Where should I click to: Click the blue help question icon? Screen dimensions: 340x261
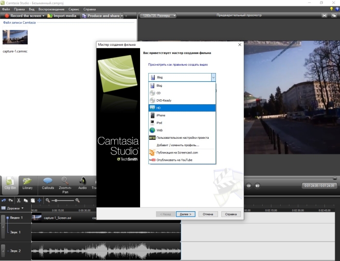click(337, 9)
